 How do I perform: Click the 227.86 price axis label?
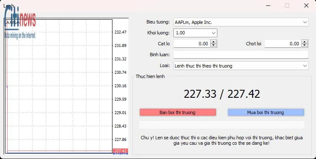click(x=120, y=139)
